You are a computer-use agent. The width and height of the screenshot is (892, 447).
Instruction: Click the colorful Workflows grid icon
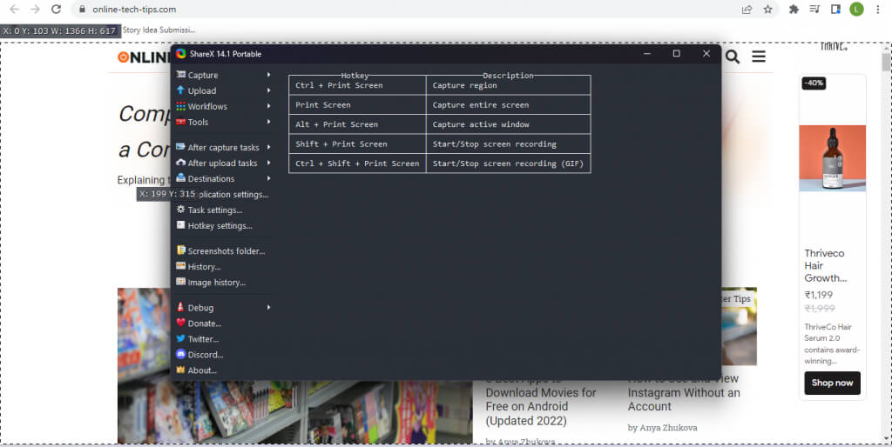181,106
